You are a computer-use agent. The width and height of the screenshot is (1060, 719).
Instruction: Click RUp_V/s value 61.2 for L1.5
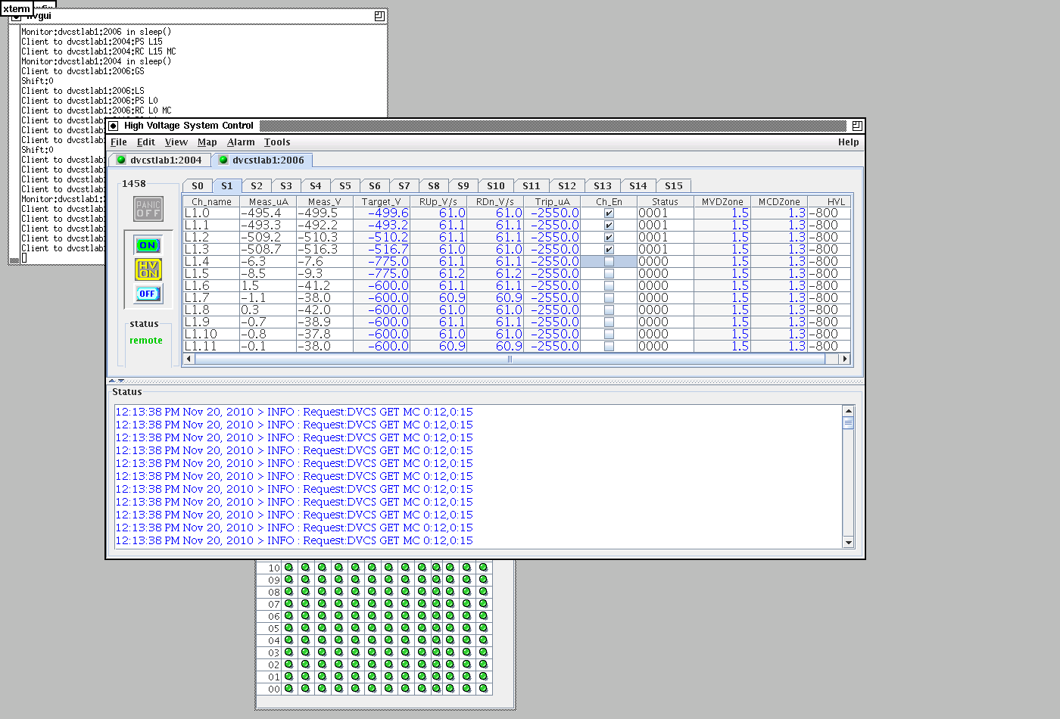[438, 274]
